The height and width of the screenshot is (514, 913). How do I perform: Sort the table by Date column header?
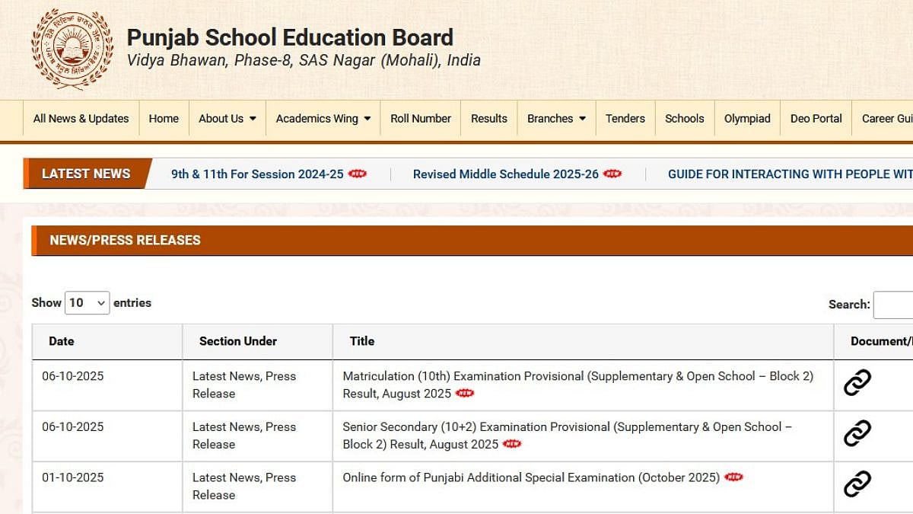point(62,341)
